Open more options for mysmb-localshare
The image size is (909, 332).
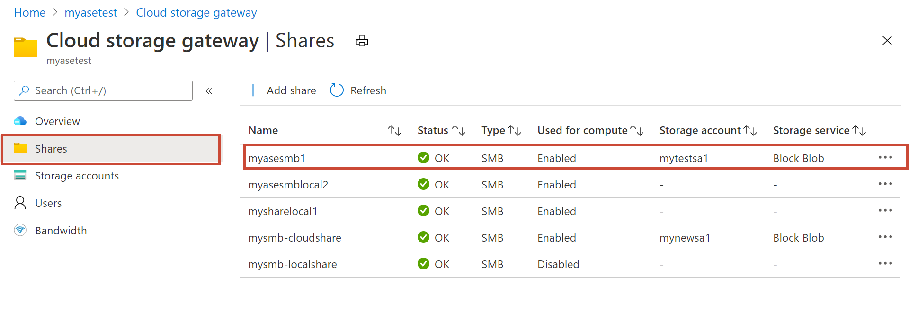point(885,263)
